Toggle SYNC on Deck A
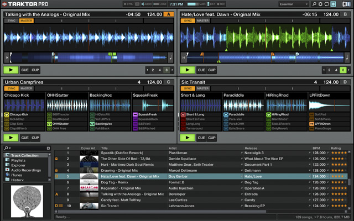The height and width of the screenshot is (221, 354). coord(11,20)
